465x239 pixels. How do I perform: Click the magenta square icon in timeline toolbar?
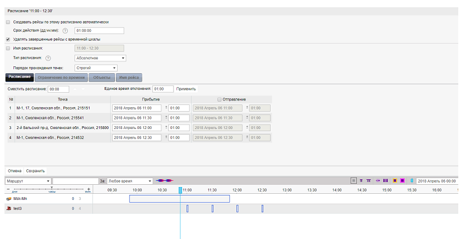[x=402, y=181]
